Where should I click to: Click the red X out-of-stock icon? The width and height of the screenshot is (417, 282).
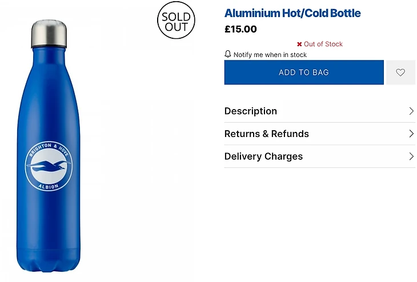click(299, 44)
